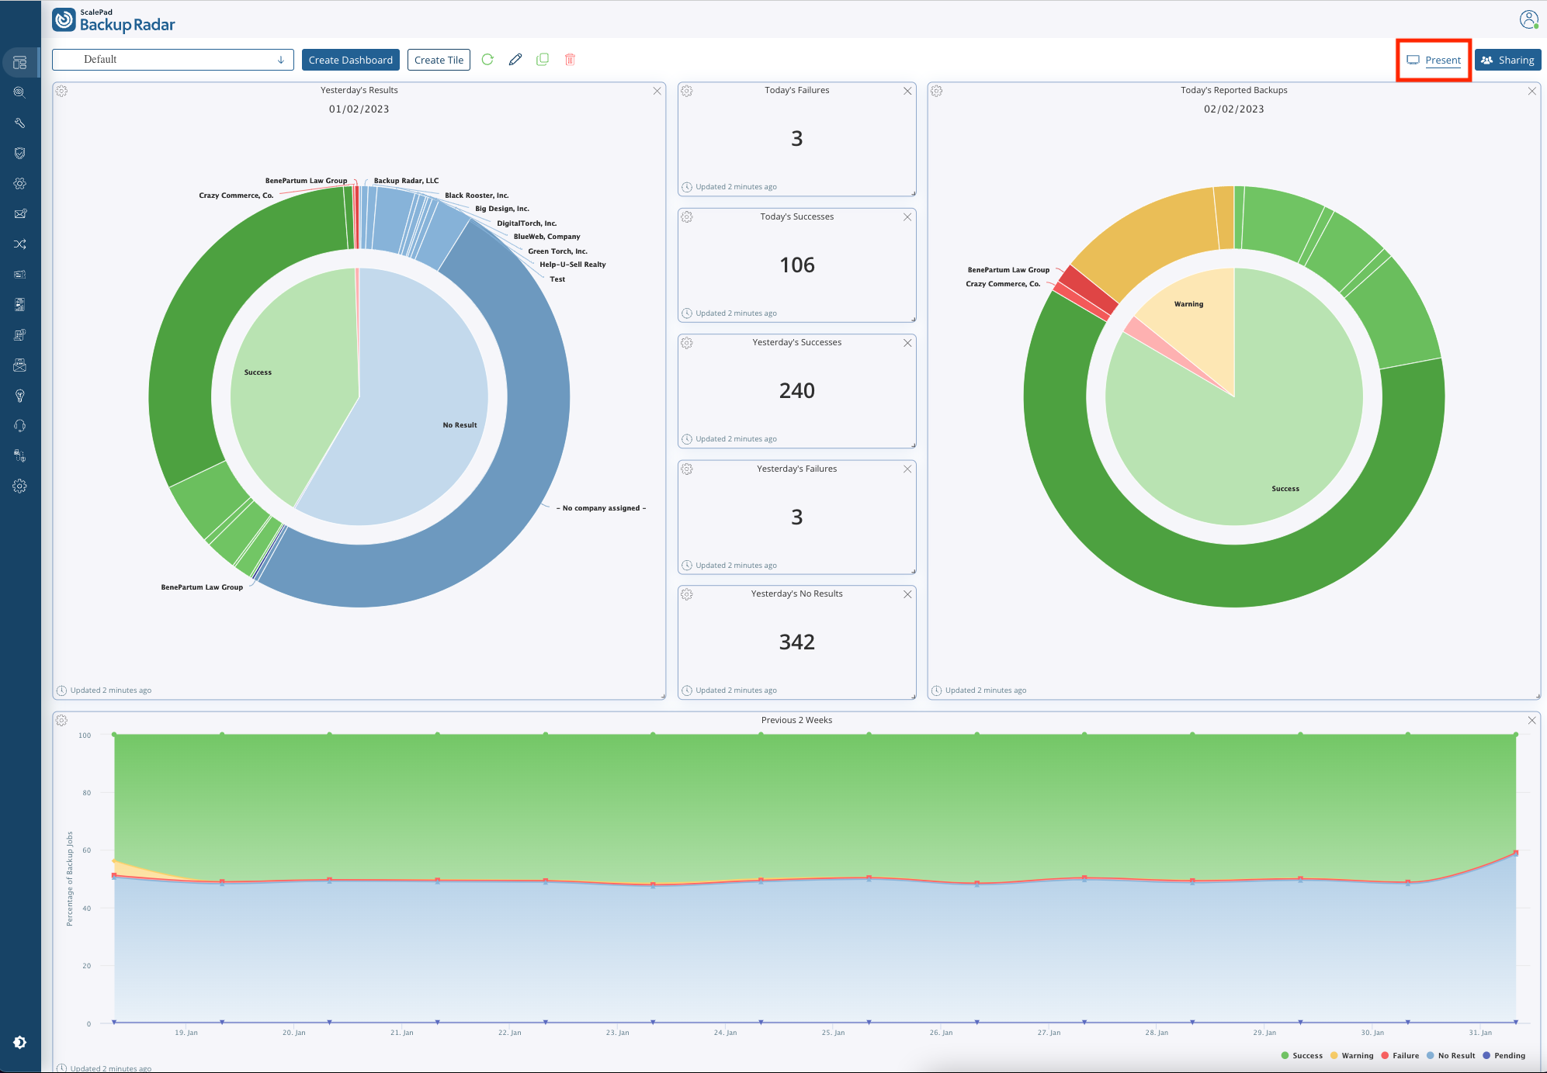The image size is (1547, 1073).
Task: Close the Today's Reported Backups tile
Action: [x=1531, y=91]
